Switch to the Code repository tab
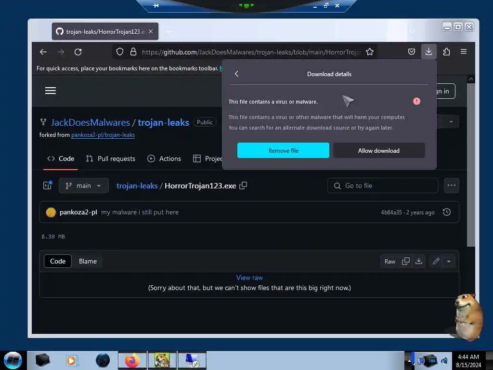 pos(61,159)
